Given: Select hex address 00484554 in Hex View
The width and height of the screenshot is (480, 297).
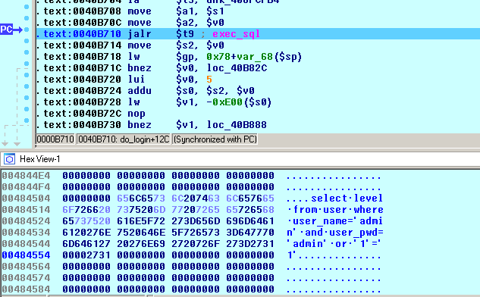Looking at the screenshot, I should (26, 255).
